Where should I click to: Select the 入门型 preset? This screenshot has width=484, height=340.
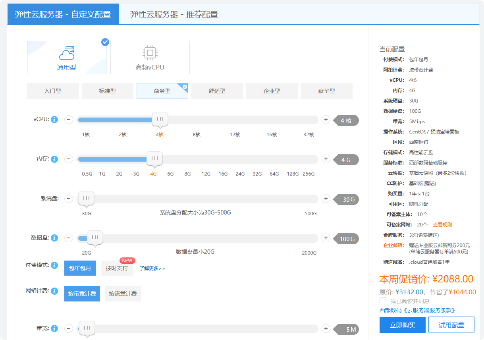click(x=53, y=91)
